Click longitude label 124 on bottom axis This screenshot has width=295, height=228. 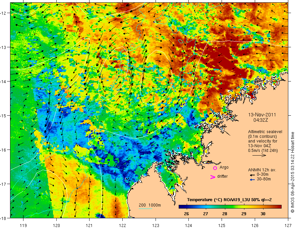click(189, 225)
